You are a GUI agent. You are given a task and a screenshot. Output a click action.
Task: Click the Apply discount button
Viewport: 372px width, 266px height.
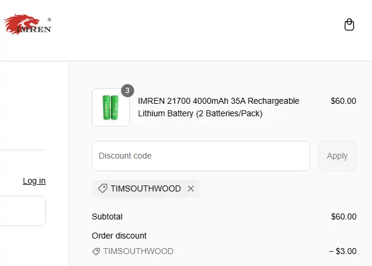click(x=337, y=156)
